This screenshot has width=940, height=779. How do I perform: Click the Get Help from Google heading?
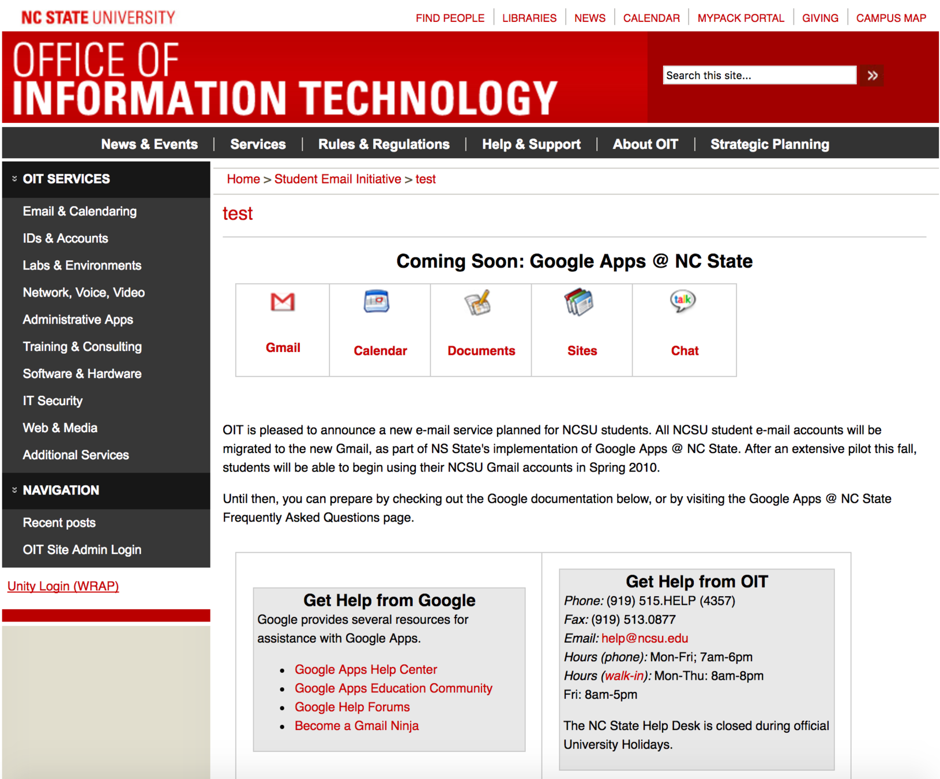point(389,601)
